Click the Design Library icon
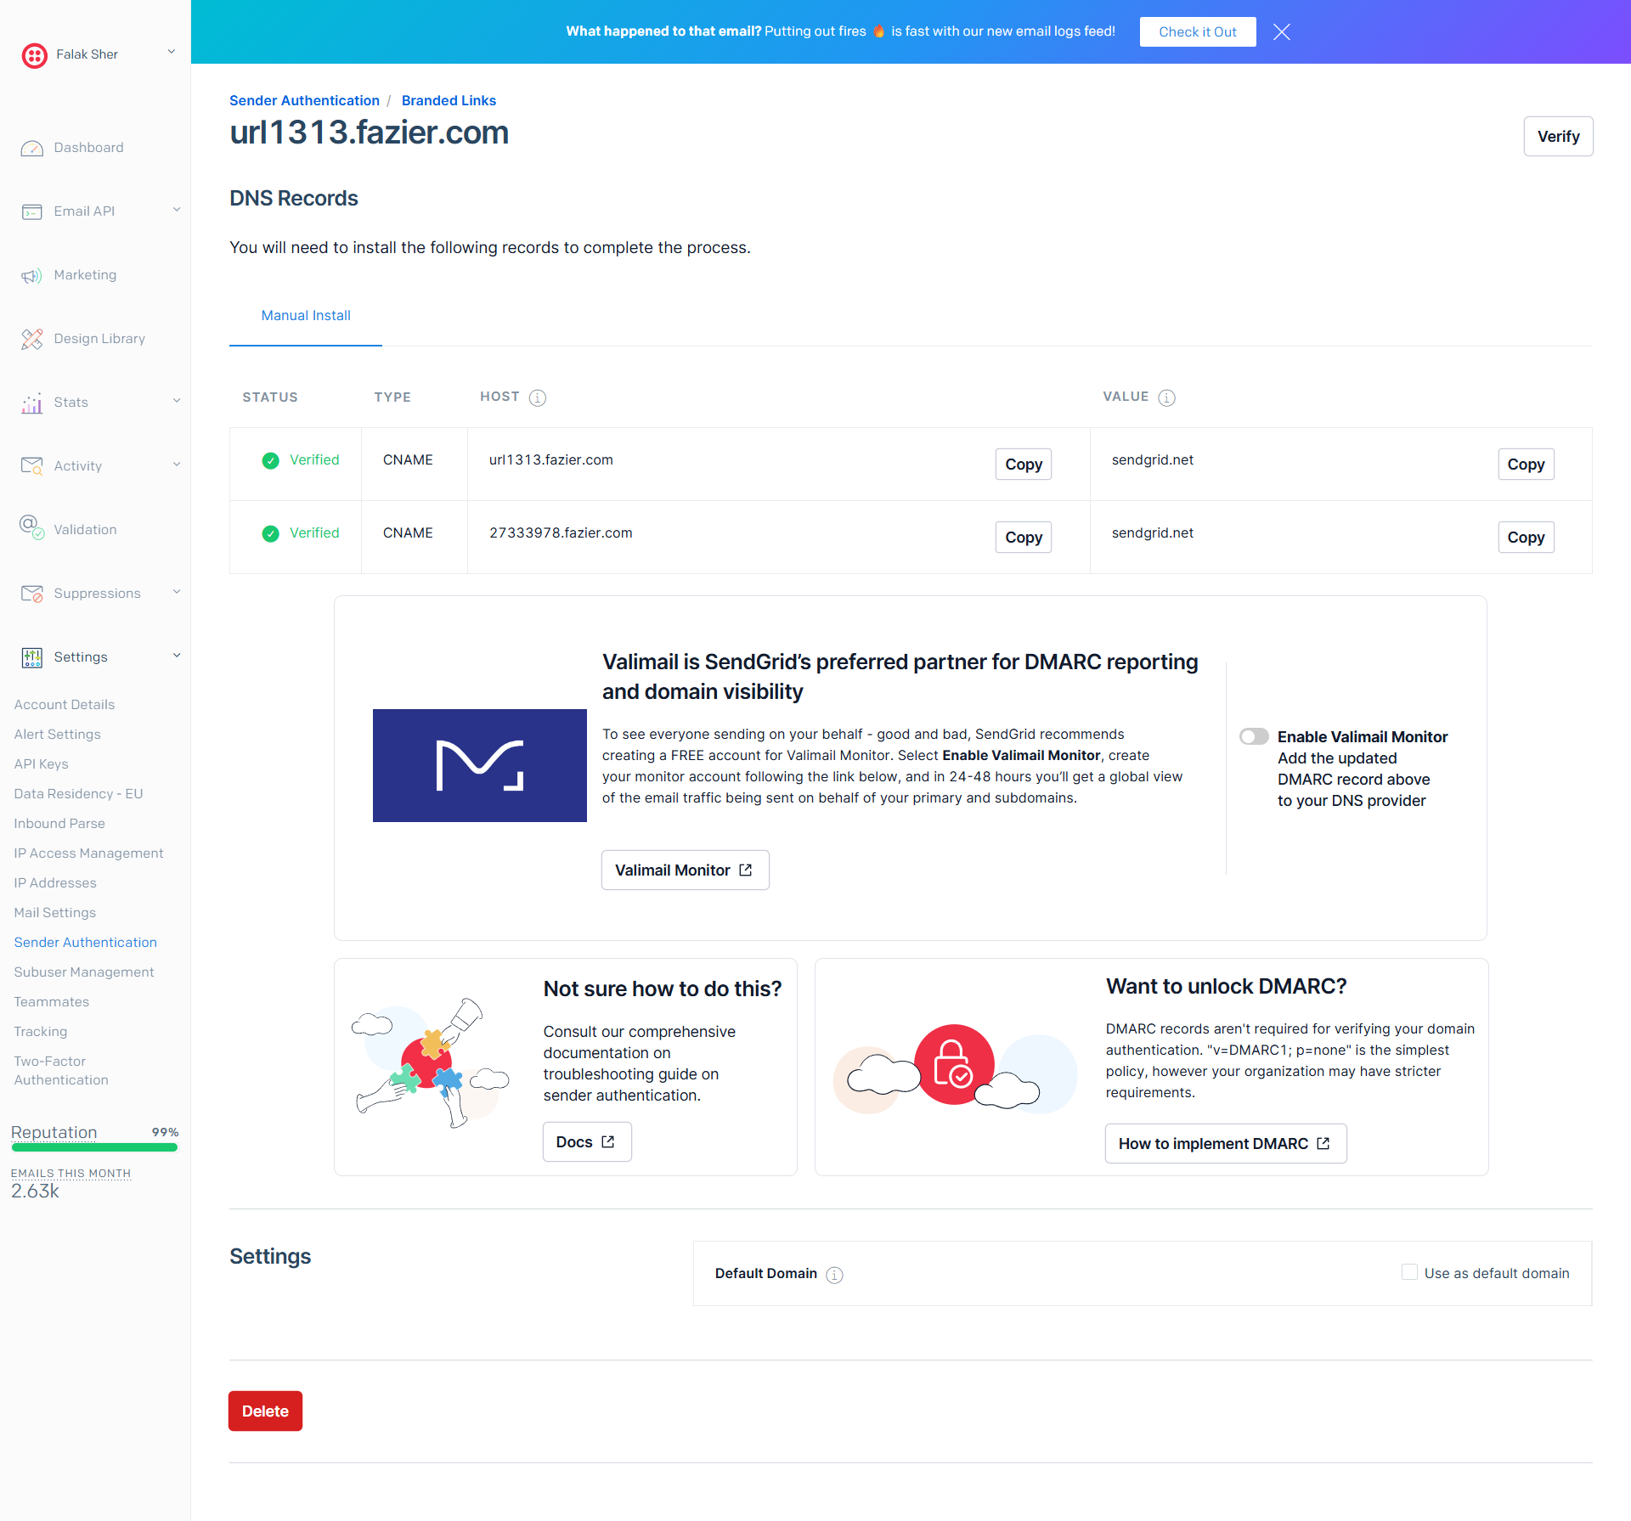The width and height of the screenshot is (1631, 1521). coord(32,339)
